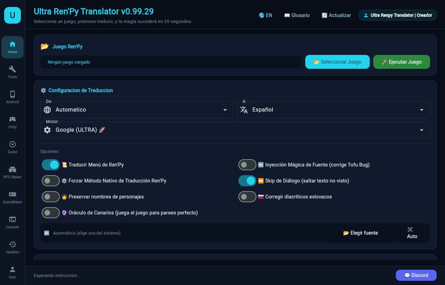Go to the Android section
This screenshot has width=445, height=285.
click(x=13, y=97)
